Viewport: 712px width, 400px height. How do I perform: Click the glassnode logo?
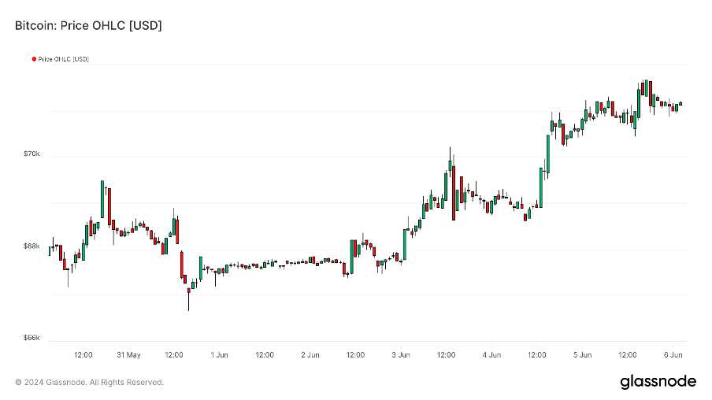(x=658, y=382)
